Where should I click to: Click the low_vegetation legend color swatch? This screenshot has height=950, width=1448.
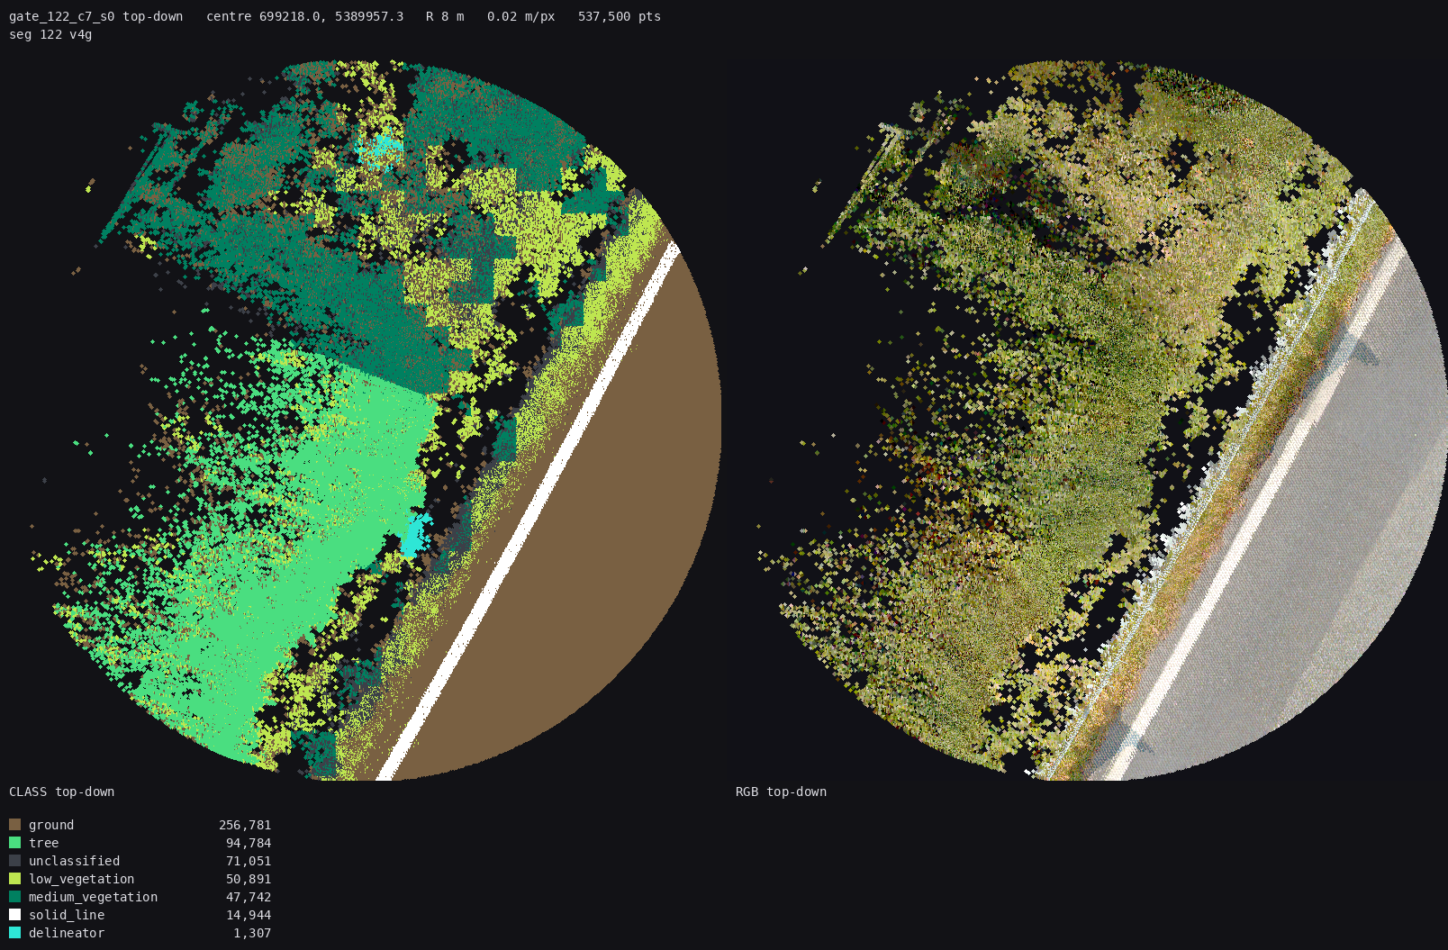(14, 879)
